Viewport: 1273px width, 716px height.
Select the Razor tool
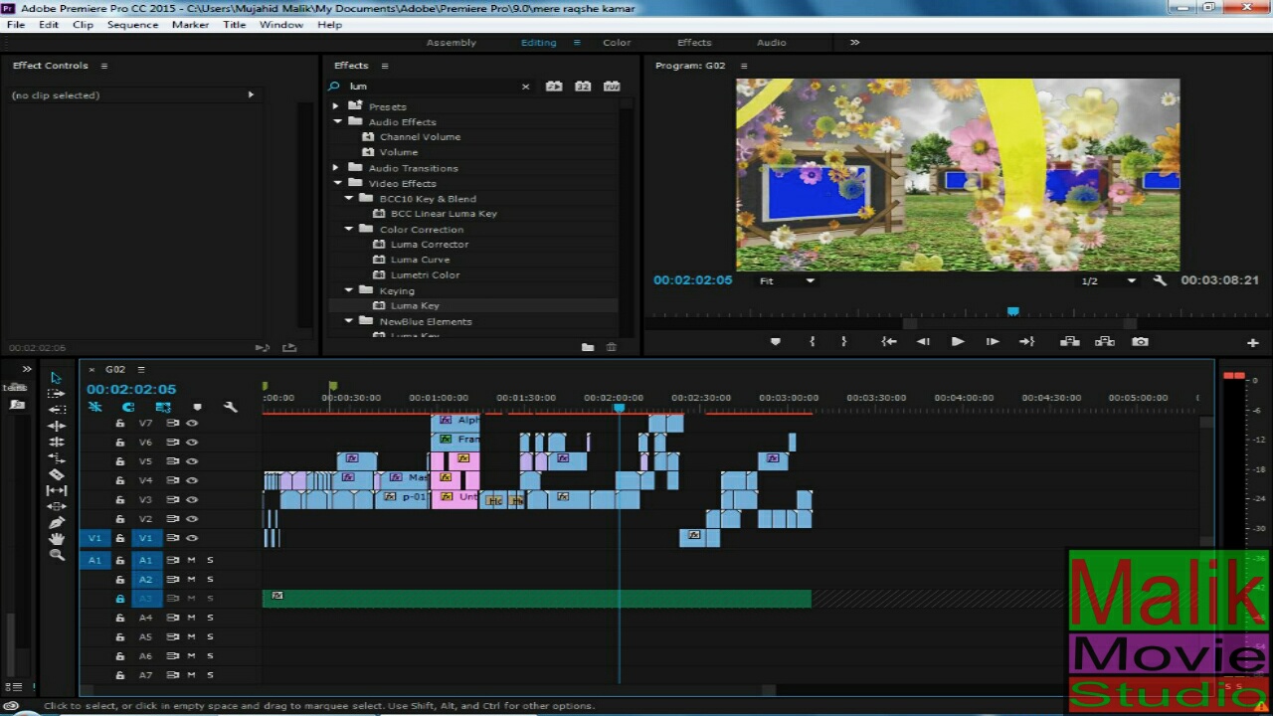[57, 474]
